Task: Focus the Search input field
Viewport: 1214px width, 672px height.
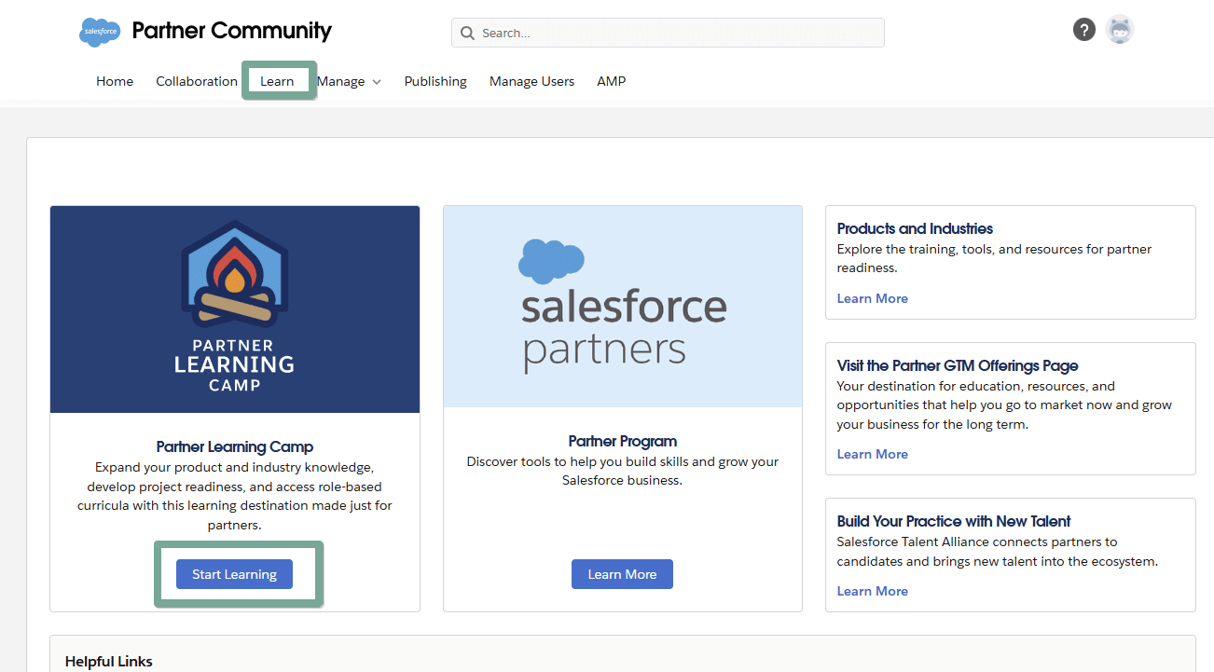Action: 676,34
